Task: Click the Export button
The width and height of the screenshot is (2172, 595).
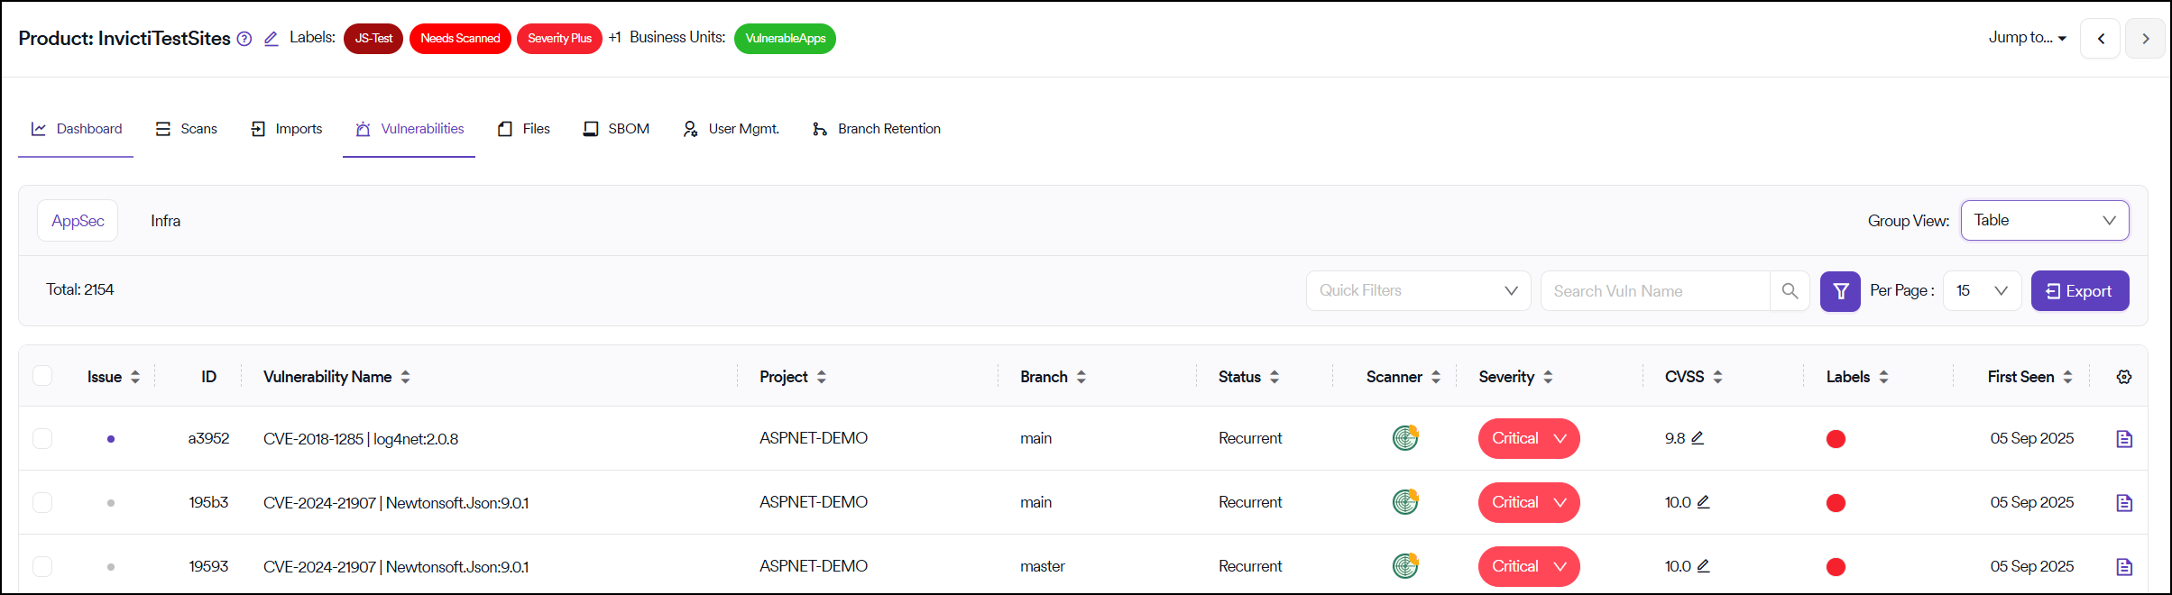Action: pos(2079,291)
